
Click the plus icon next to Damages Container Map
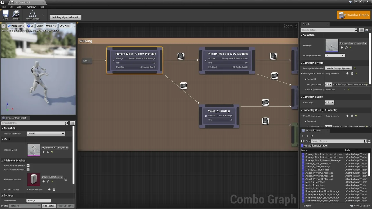347,73
